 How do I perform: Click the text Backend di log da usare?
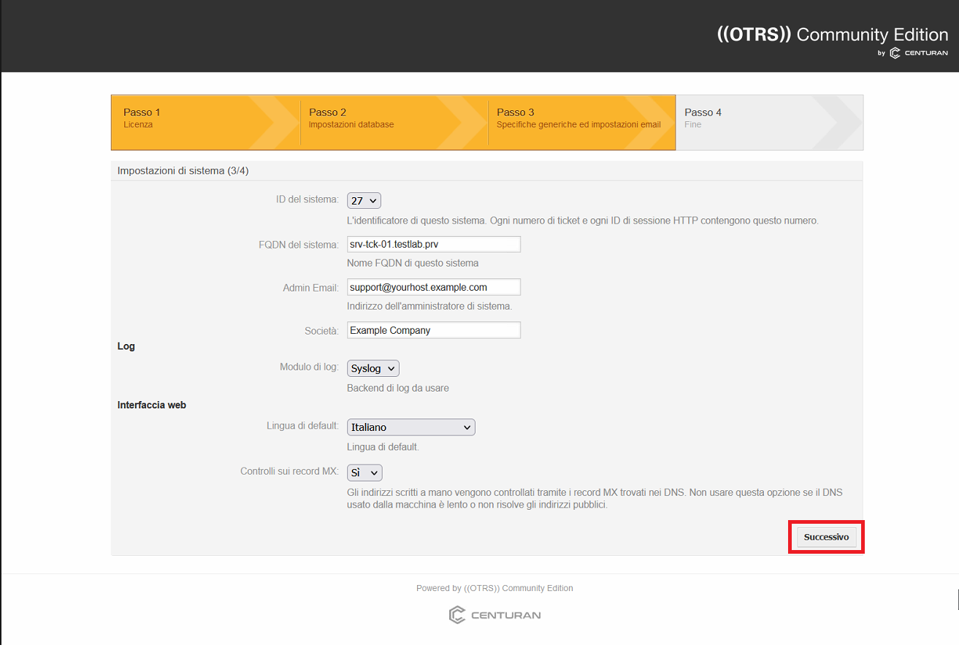398,388
